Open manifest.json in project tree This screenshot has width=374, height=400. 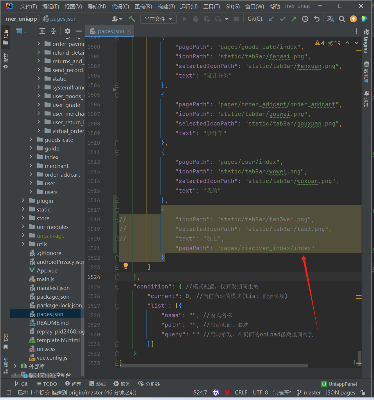pos(53,288)
